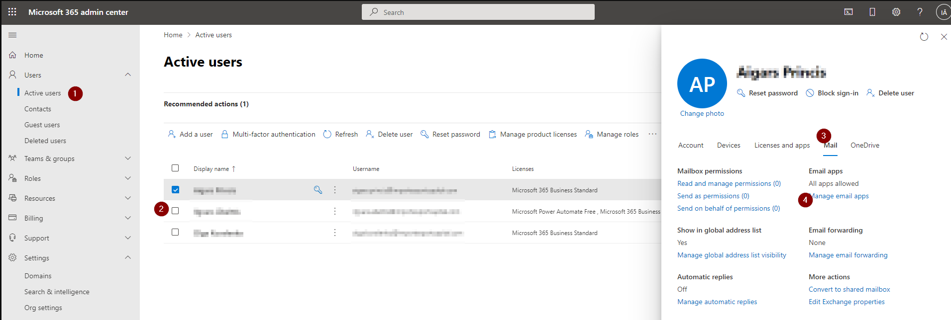Image resolution: width=951 pixels, height=320 pixels.
Task: Expand the Billing navigation section
Action: click(x=128, y=218)
